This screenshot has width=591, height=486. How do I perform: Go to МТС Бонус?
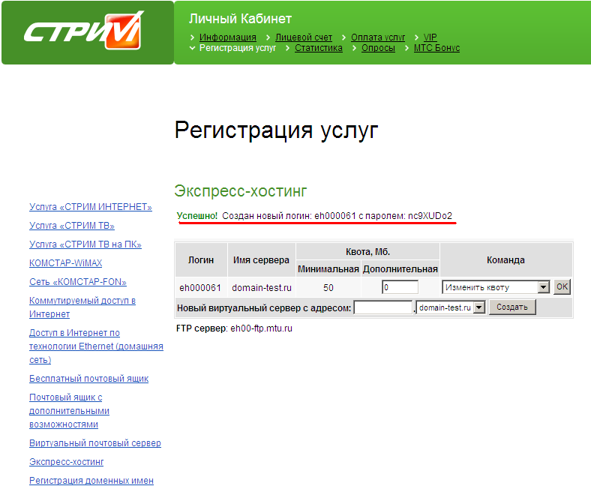point(436,48)
